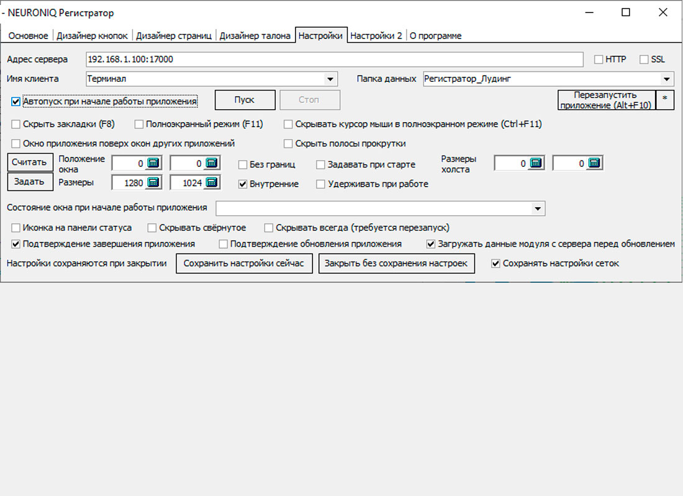Click 'Сохранить настройки сейчас' button

tap(244, 263)
